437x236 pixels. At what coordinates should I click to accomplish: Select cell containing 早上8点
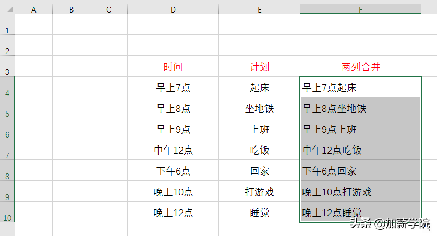[x=173, y=108]
